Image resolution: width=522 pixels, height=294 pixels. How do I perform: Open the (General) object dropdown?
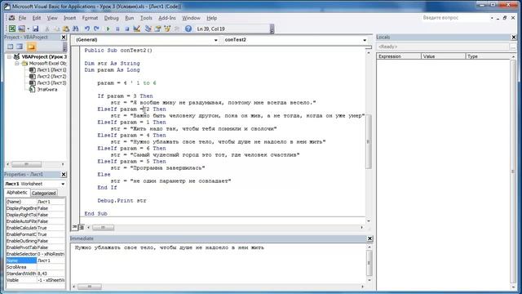(x=215, y=40)
